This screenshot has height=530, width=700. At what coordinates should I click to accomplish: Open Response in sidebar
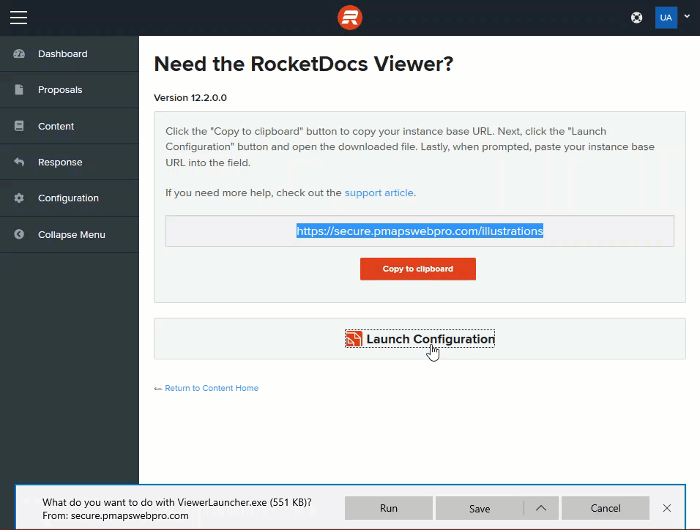tap(60, 162)
